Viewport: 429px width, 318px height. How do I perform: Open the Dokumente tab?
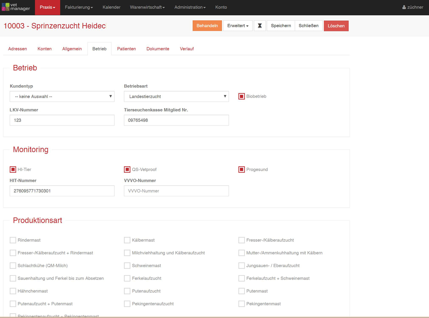(158, 49)
